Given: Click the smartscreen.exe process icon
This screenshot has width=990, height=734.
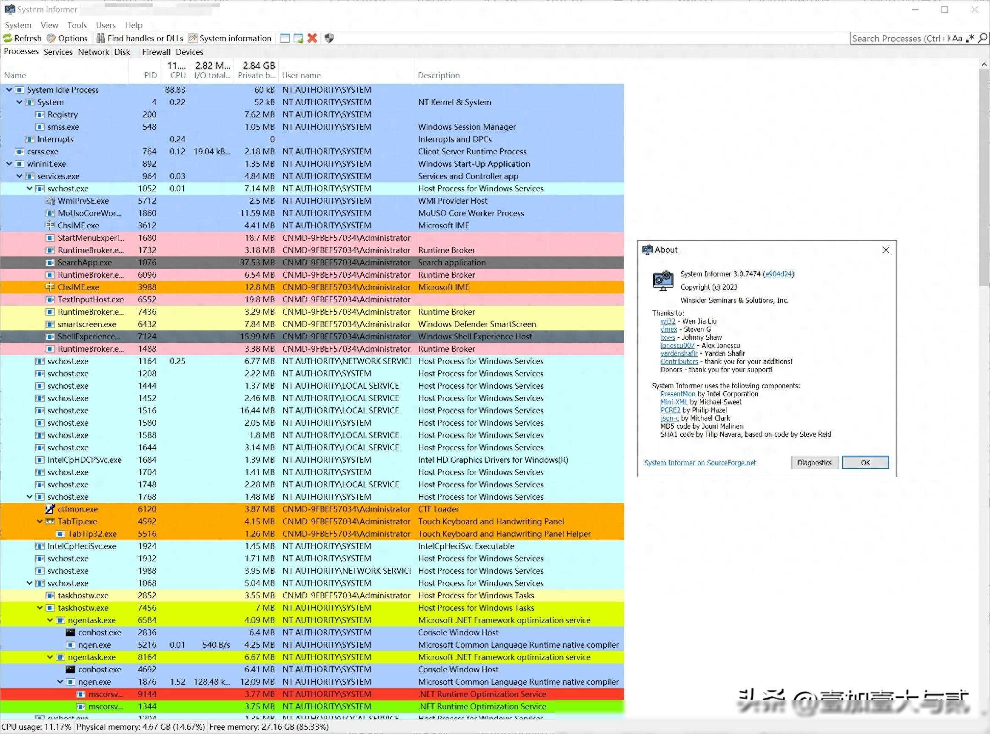Looking at the screenshot, I should 50,324.
